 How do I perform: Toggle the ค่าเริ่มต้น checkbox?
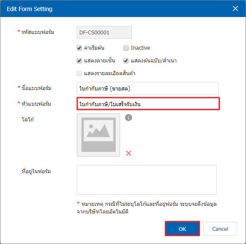point(79,48)
